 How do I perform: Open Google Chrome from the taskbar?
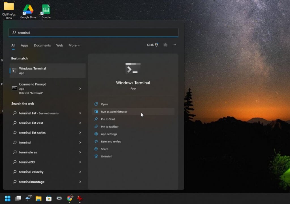69,198
